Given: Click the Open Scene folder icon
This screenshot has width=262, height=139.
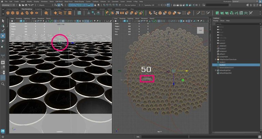Looking at the screenshot, I should click(23, 5).
